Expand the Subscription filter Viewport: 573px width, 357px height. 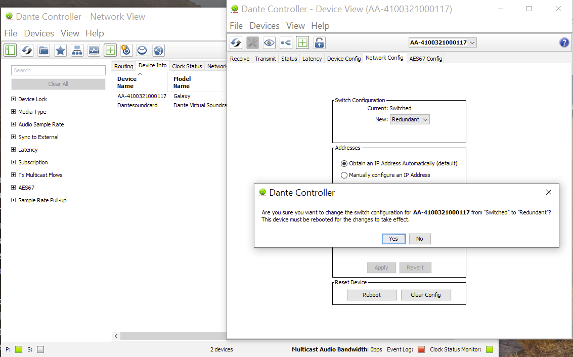[13, 162]
